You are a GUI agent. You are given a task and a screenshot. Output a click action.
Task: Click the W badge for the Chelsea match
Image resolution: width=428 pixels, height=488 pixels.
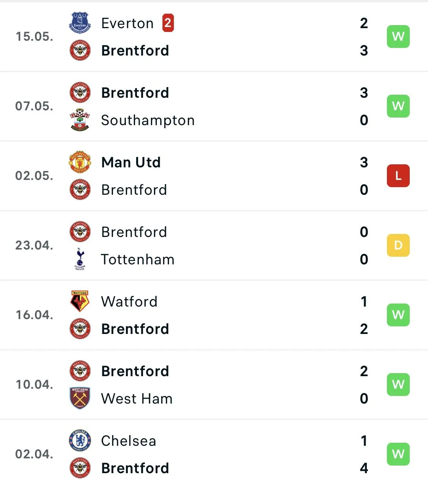(398, 454)
